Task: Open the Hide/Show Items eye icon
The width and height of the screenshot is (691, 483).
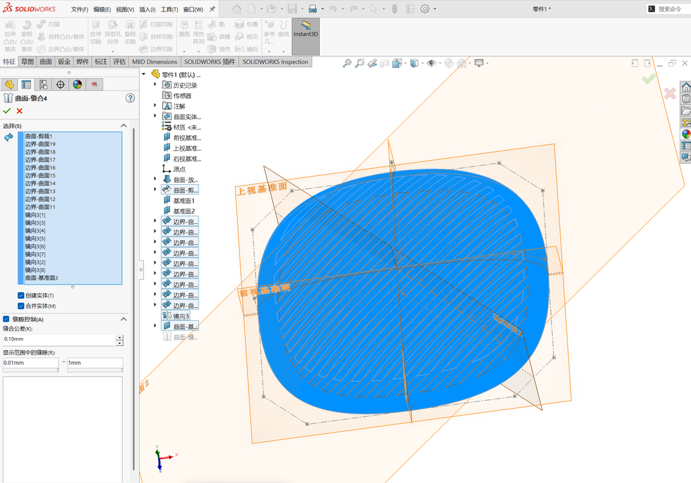Action: click(431, 63)
